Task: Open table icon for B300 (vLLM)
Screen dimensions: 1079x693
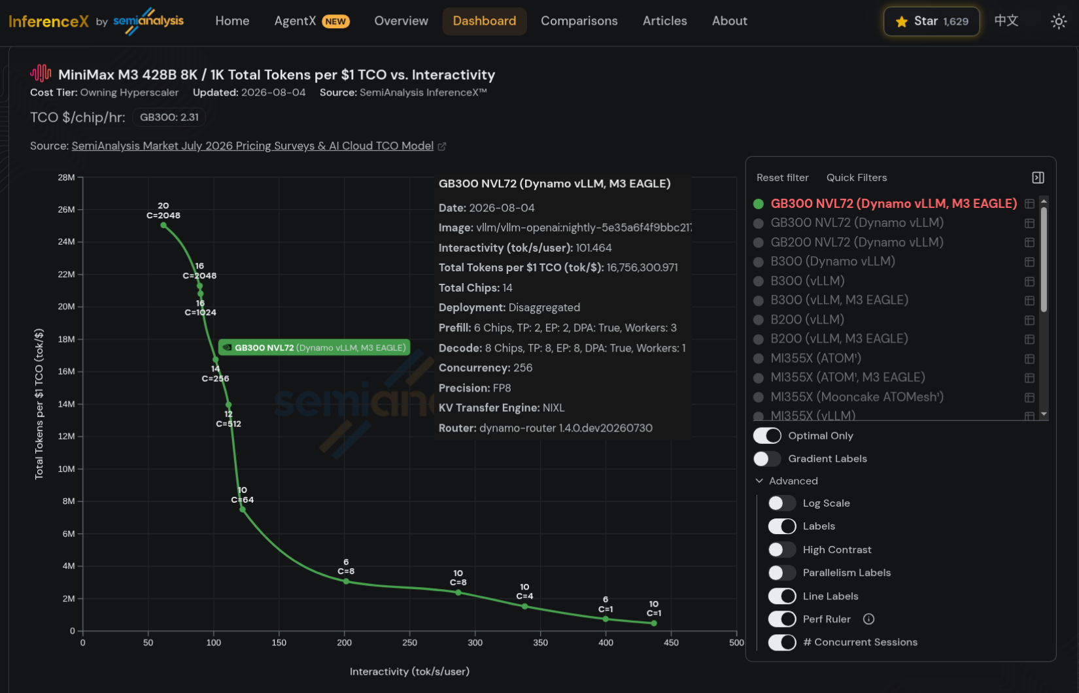Action: pyautogui.click(x=1029, y=281)
